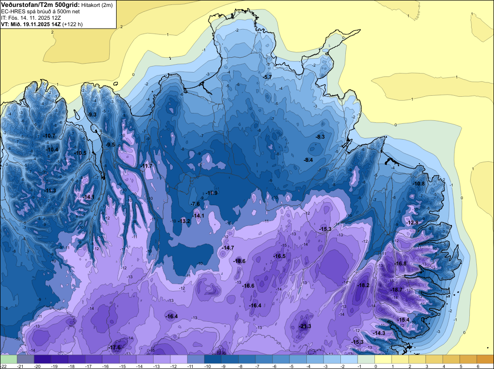
Task: Click the -16.5 temperature reading
Action: click(279, 257)
